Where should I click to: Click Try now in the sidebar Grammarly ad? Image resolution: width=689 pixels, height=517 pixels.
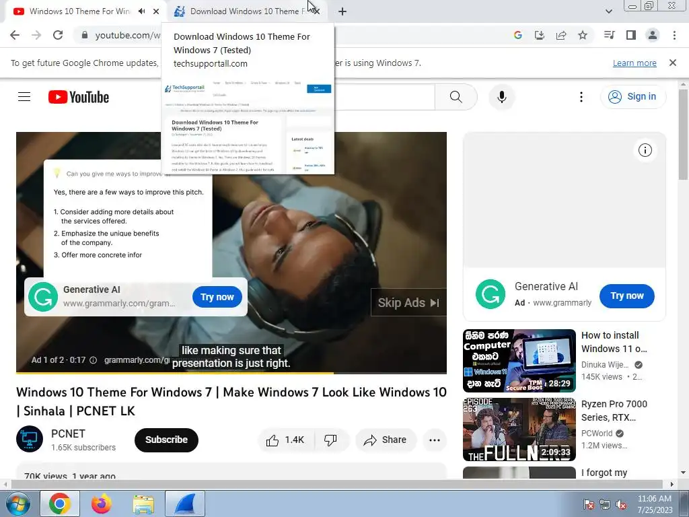627,296
